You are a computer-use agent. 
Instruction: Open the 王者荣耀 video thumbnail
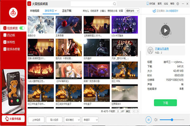[69, 25]
